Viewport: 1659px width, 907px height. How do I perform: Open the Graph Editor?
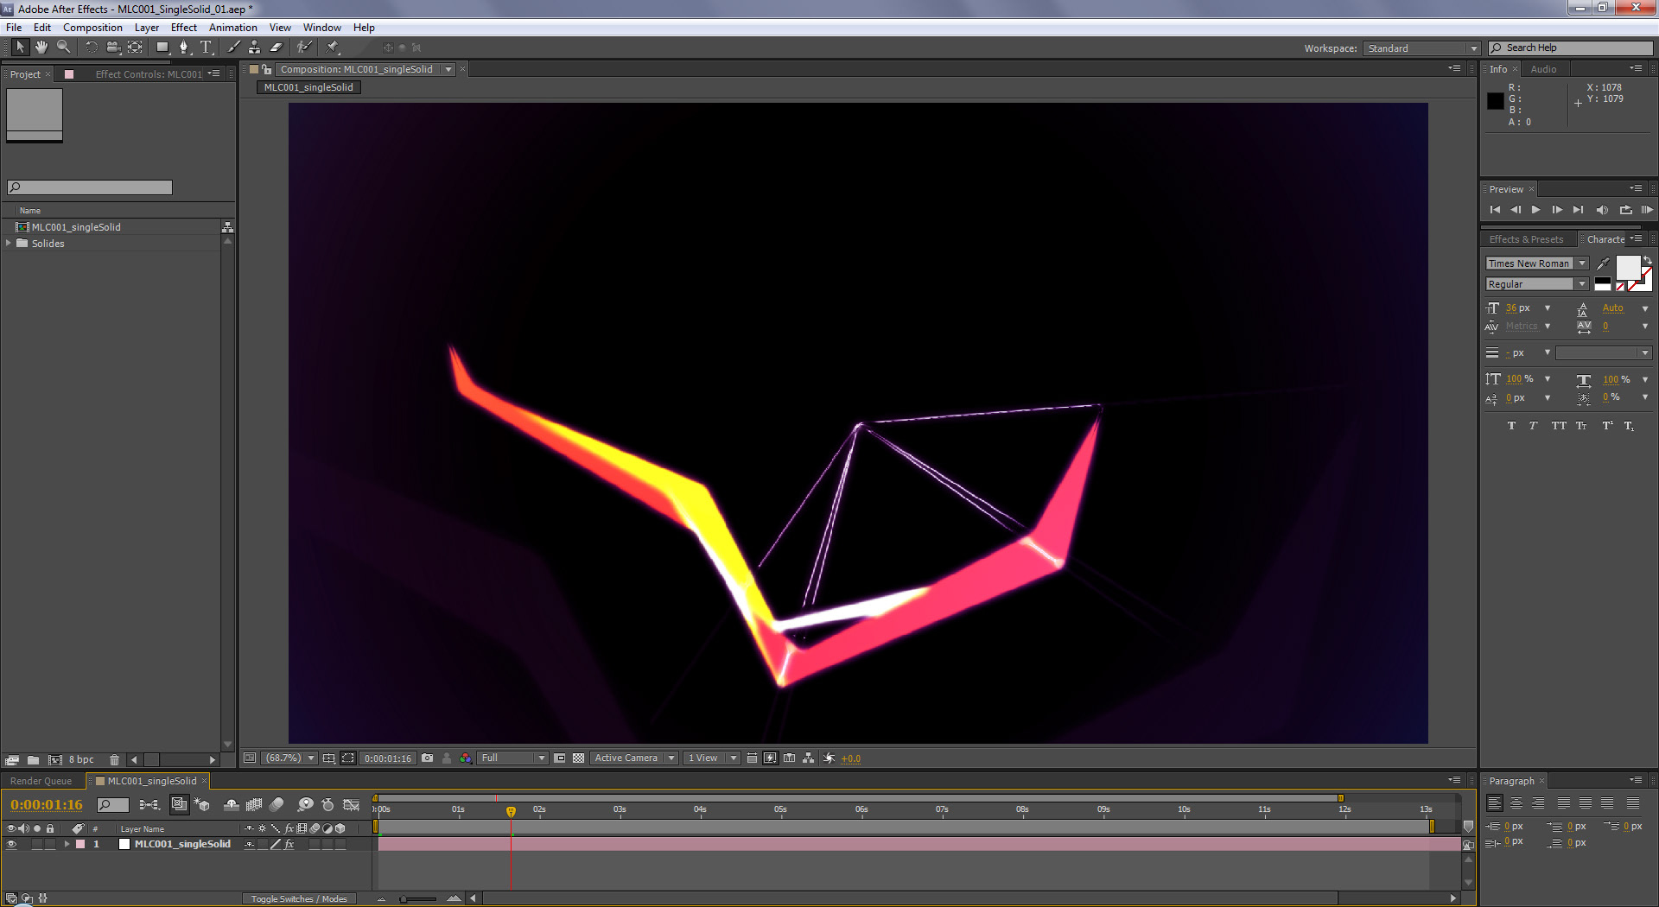tap(351, 804)
